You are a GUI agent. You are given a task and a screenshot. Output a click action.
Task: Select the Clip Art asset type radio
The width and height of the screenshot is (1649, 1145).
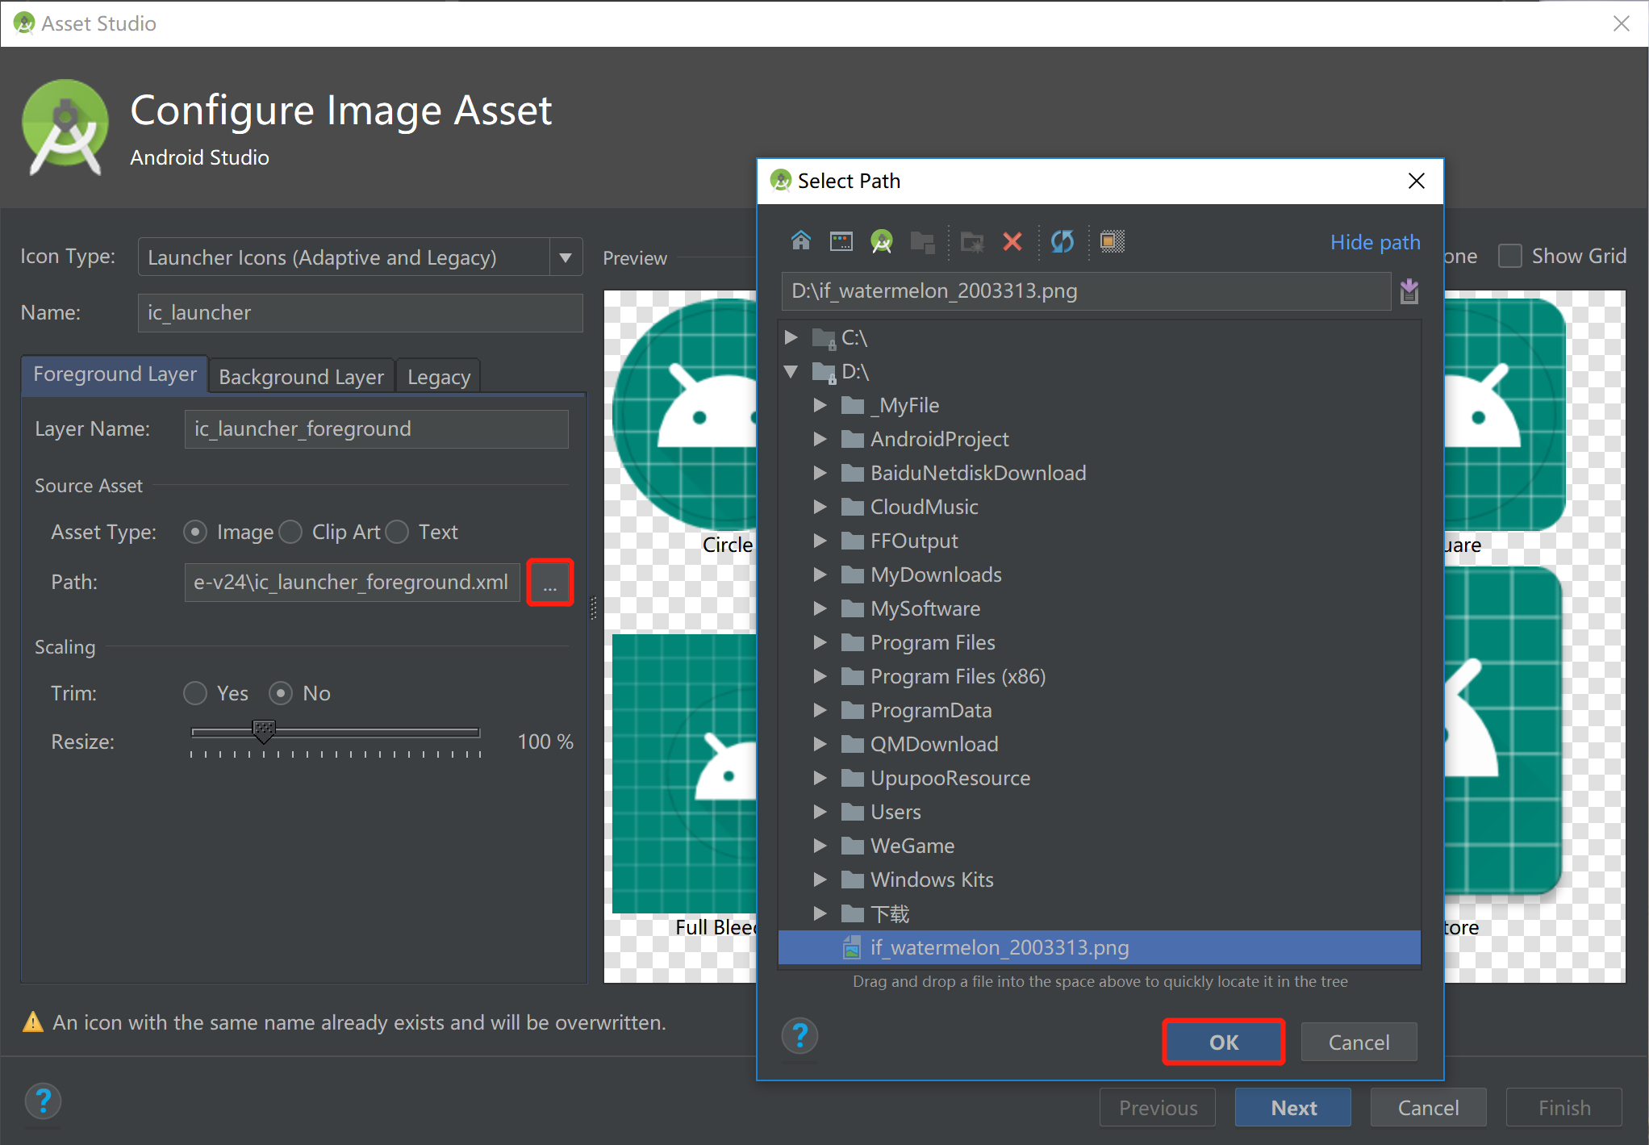(x=290, y=532)
